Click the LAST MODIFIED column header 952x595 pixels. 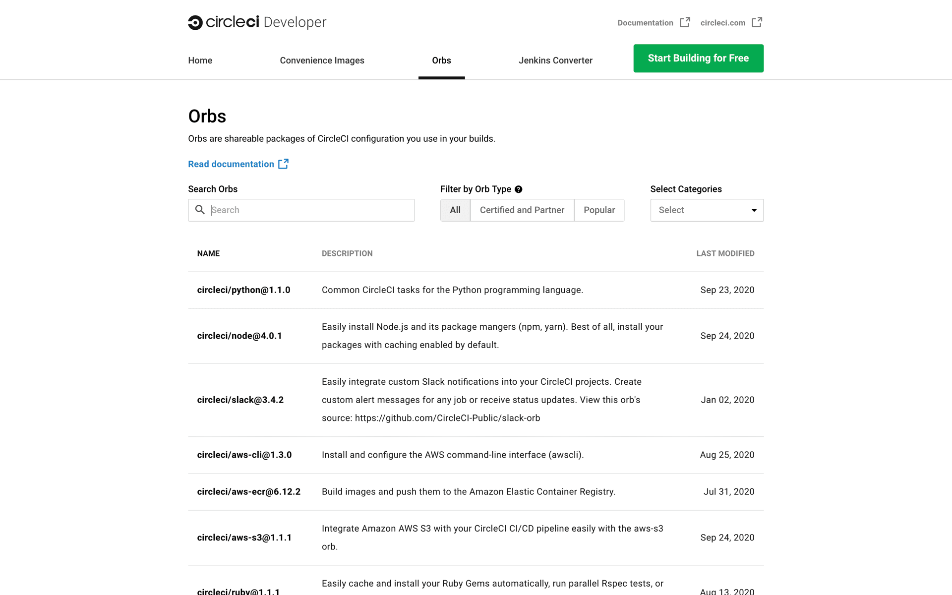[x=725, y=253]
